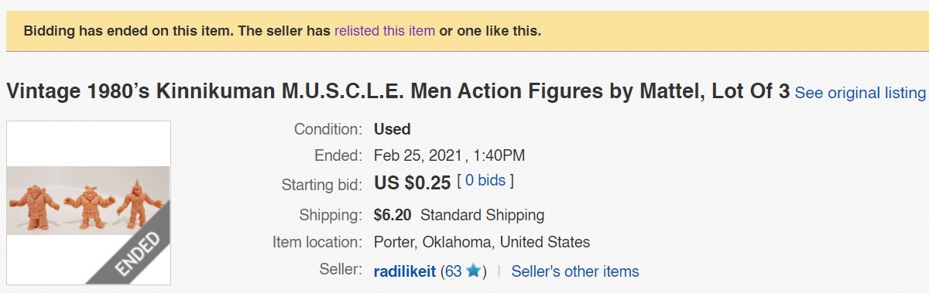Click the left M.U.S.C.L.E. figure in photo
This screenshot has height=293, width=929.
tap(33, 203)
